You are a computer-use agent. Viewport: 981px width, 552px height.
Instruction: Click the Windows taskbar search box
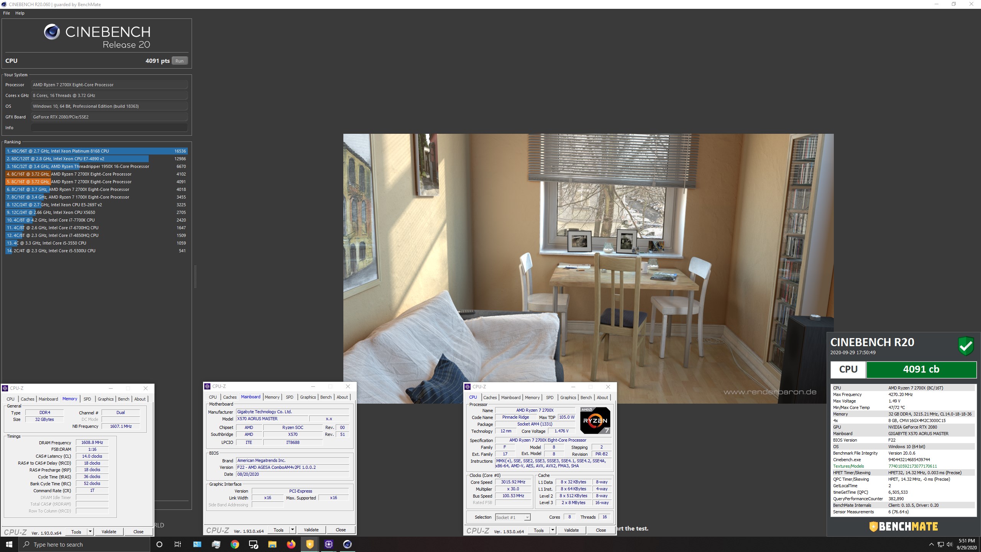[x=84, y=544]
